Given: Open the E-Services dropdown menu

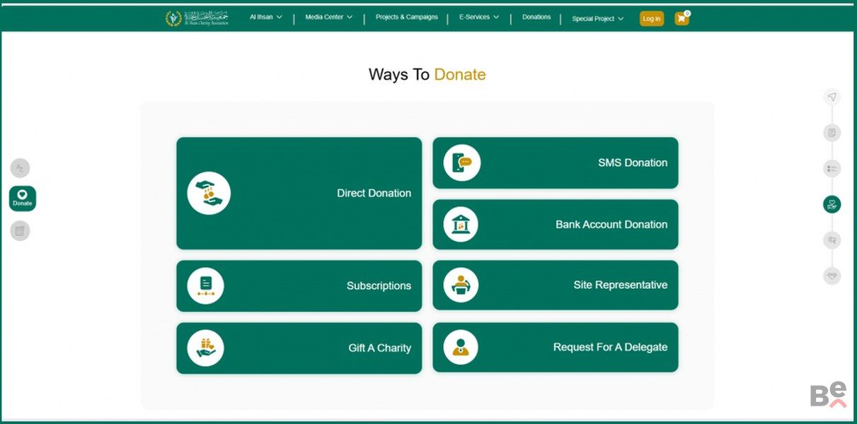Looking at the screenshot, I should (x=478, y=17).
